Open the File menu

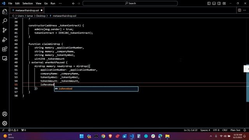(10, 3)
